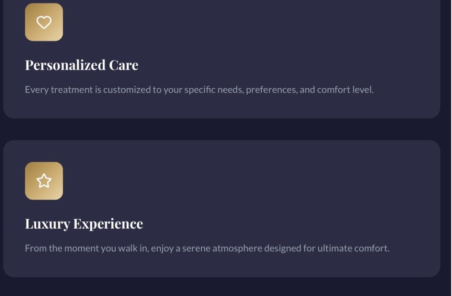The image size is (452, 296).
Task: Click the dark gap between the two cards
Action: 221,129
